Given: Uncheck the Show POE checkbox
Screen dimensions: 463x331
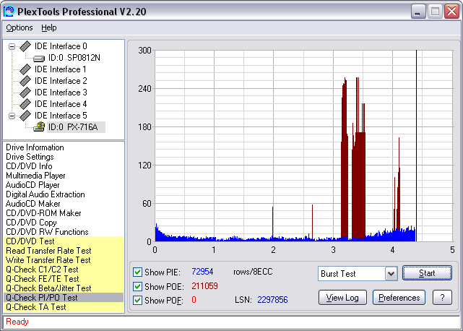Looking at the screenshot, I should pos(137,286).
